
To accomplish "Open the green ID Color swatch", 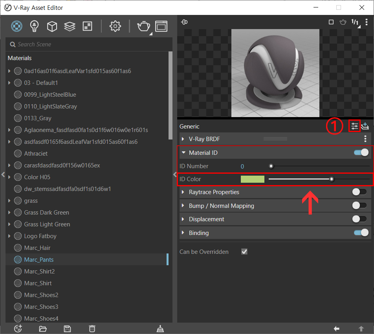I will click(x=253, y=179).
